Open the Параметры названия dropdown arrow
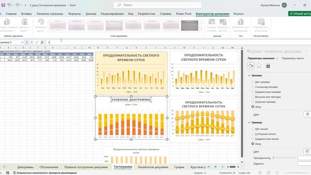This screenshot has width=311, height=175. tap(277, 58)
